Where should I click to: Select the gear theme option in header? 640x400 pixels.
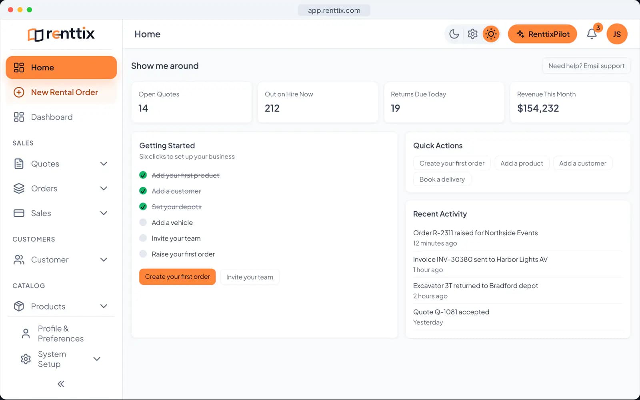click(x=472, y=34)
